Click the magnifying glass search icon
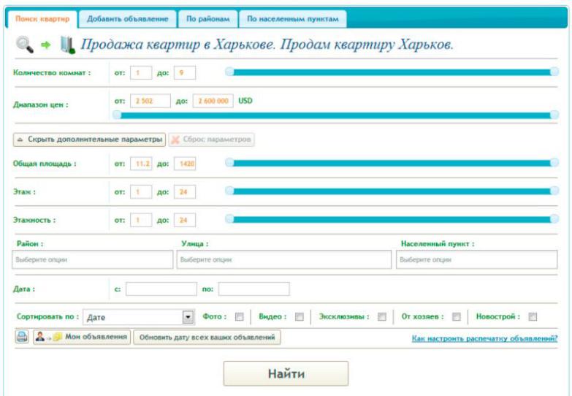572x396 pixels. [24, 45]
